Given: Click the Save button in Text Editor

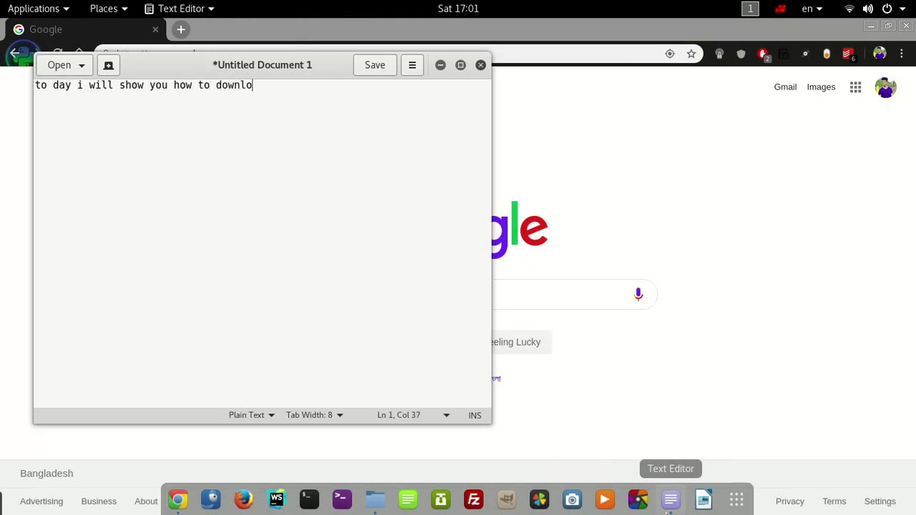Looking at the screenshot, I should (x=375, y=65).
